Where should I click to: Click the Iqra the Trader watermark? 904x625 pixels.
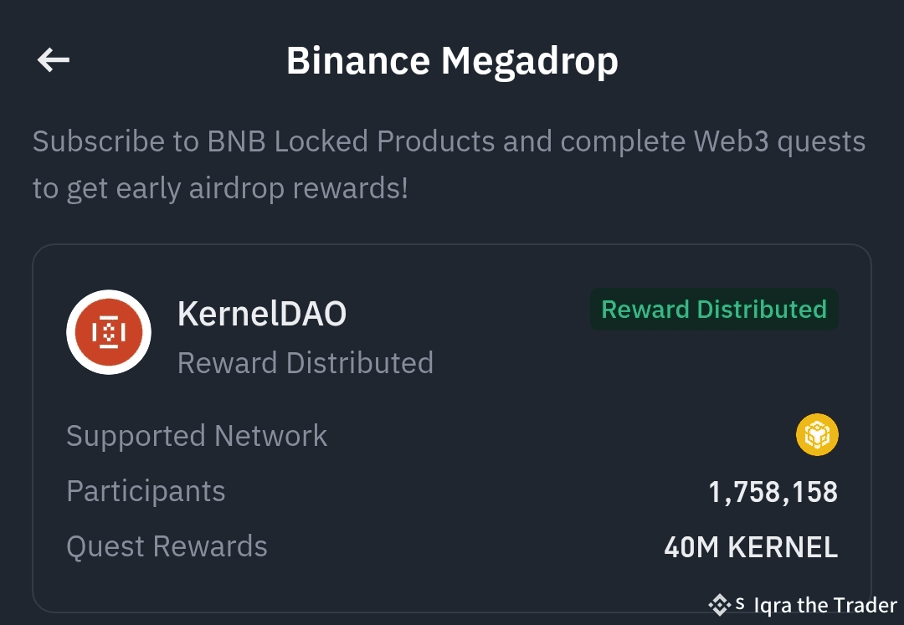click(x=825, y=605)
